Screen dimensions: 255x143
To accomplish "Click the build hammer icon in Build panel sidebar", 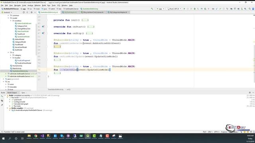I will [x=2, y=97].
